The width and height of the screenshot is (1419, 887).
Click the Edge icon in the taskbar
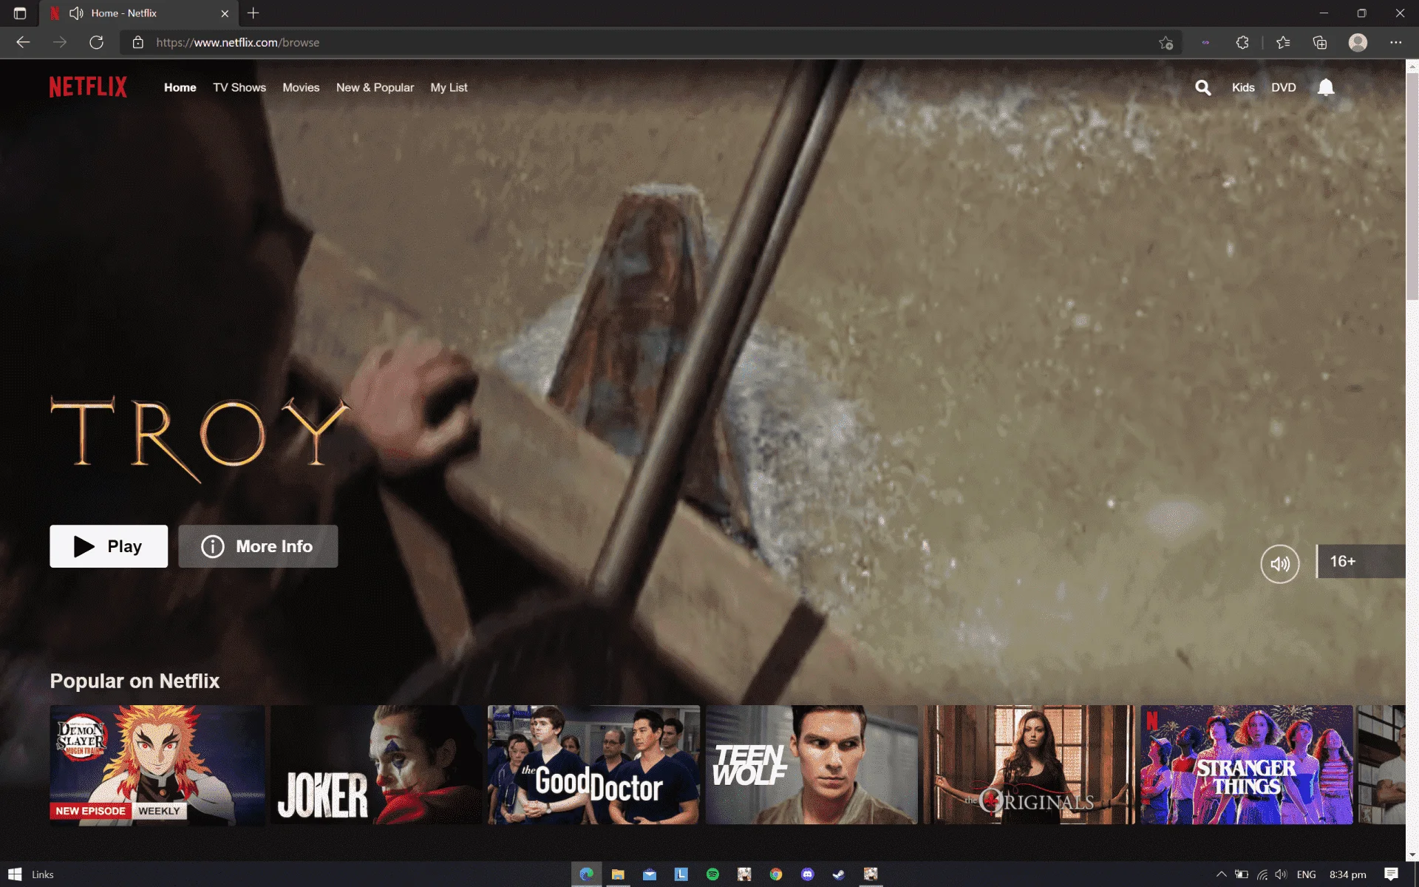tap(586, 874)
